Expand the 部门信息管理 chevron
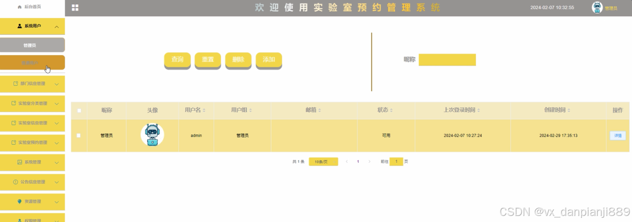Screen dimensions: 632x222 click(x=57, y=84)
